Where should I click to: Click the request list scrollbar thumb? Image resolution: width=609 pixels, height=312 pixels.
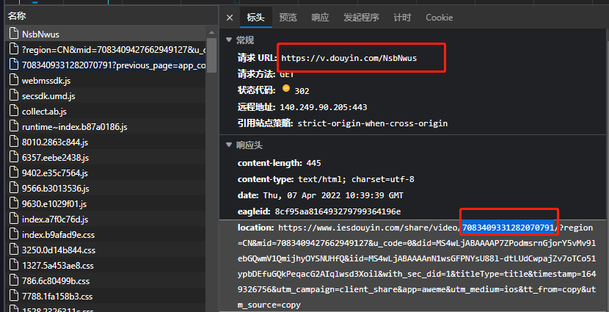click(211, 55)
